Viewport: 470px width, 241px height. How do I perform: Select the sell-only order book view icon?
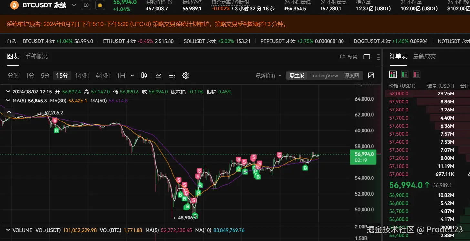(x=416, y=74)
